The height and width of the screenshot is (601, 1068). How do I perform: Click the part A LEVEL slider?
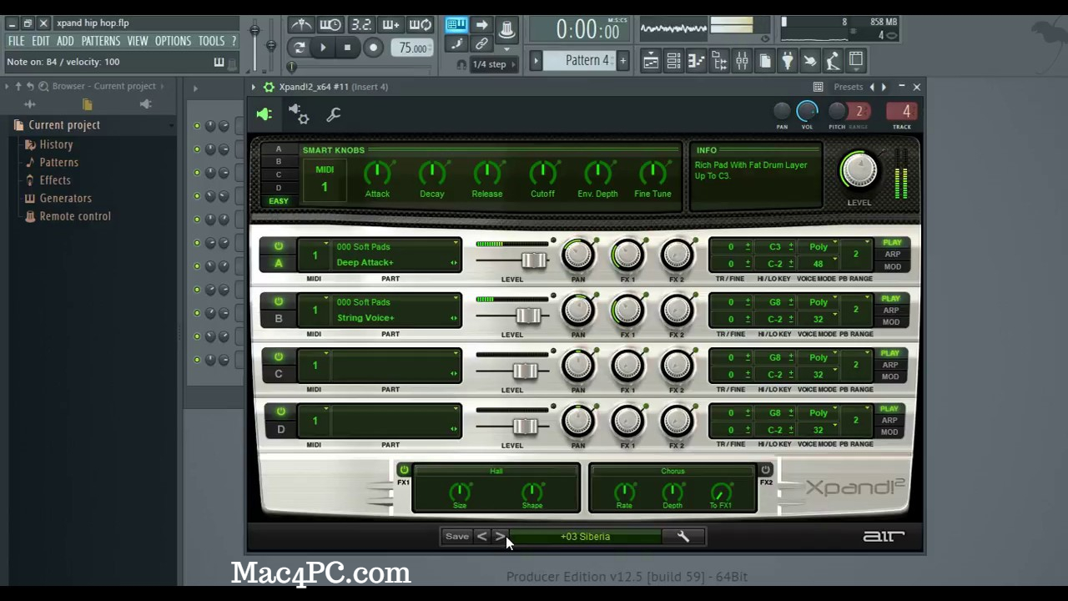(534, 260)
